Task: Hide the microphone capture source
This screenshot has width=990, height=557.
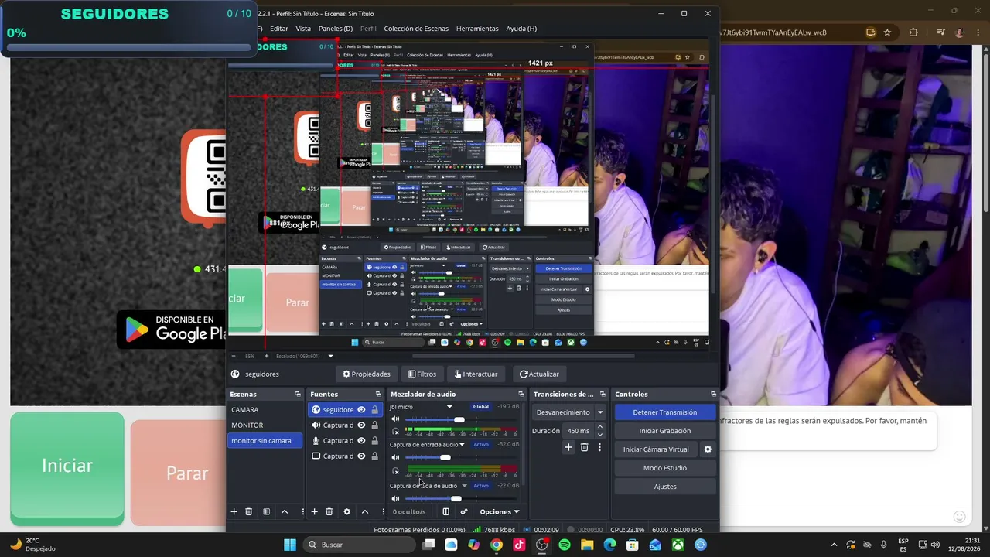Action: 361,441
